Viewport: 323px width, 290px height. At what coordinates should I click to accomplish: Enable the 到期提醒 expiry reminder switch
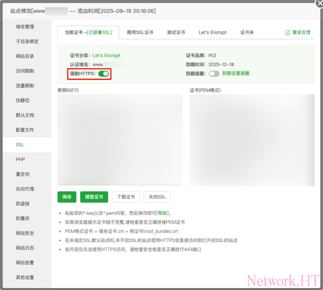click(214, 74)
